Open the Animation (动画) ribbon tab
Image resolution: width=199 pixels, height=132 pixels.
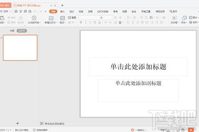(90, 12)
